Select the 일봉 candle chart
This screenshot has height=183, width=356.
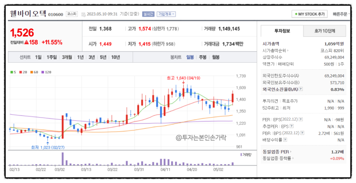click(x=190, y=57)
